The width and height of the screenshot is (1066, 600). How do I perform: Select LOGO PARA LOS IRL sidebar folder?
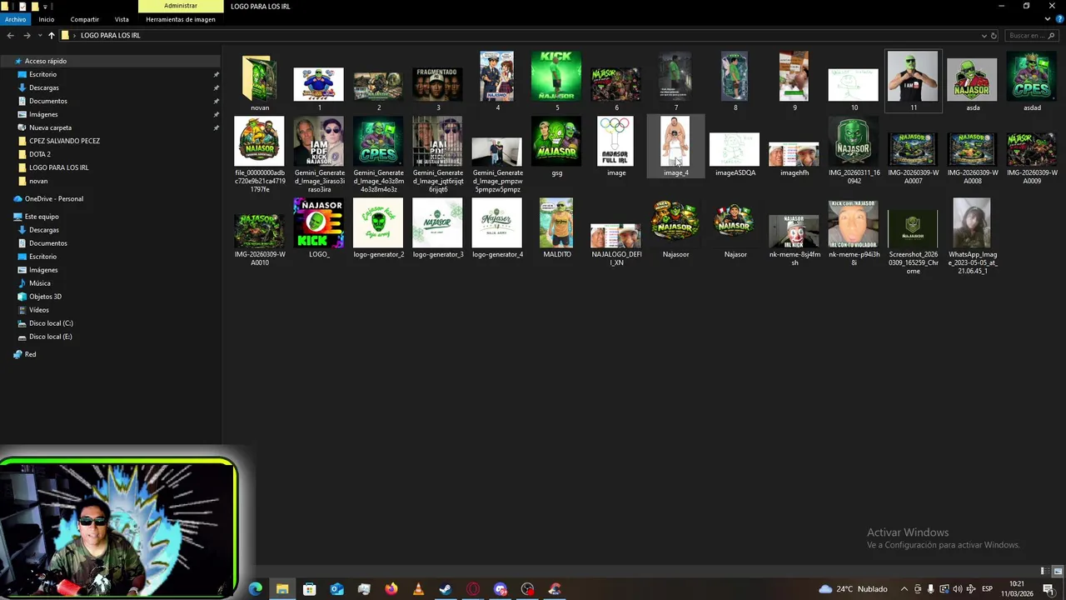coord(58,167)
